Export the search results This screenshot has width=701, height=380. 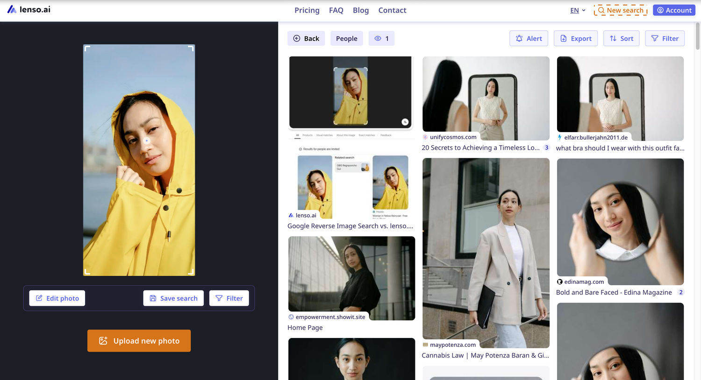[x=576, y=38]
